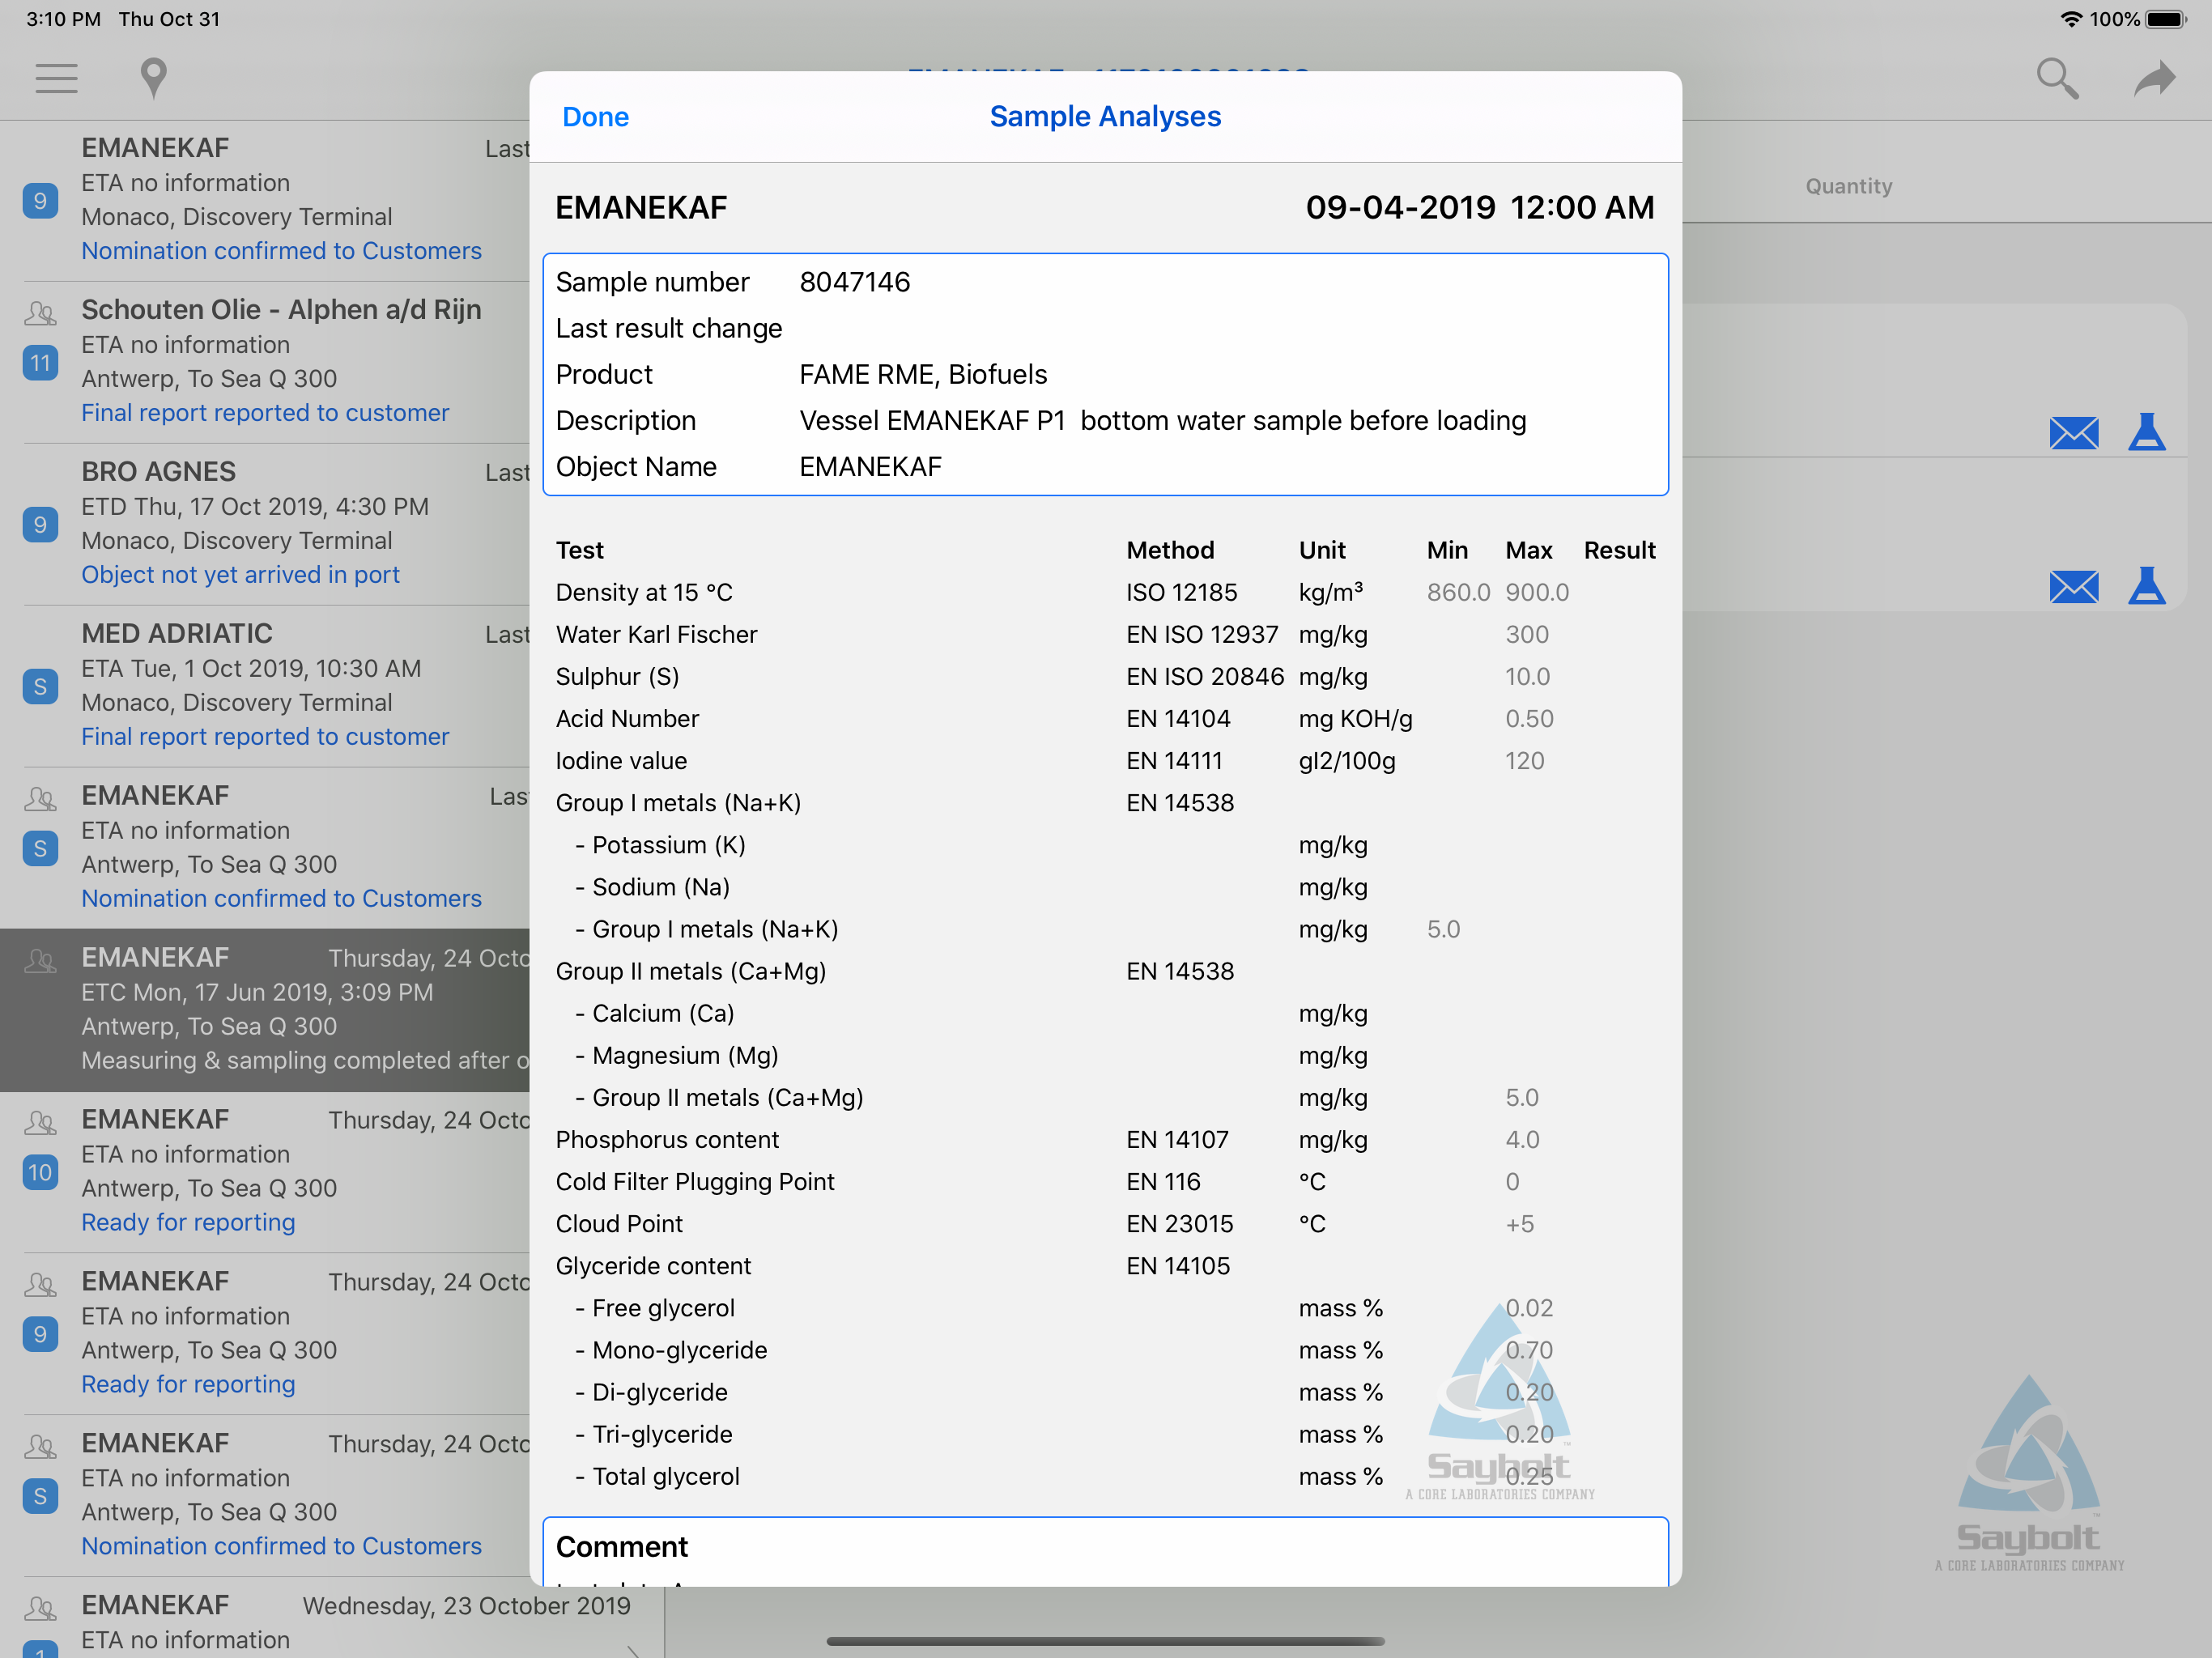Image resolution: width=2212 pixels, height=1658 pixels.
Task: Select 'Measuring & sampling completed' highlighted row
Action: coord(264,1010)
